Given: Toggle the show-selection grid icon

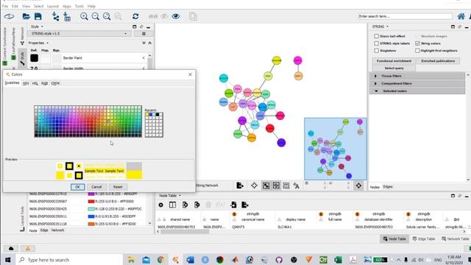Looking at the screenshot, I should pos(266,185).
